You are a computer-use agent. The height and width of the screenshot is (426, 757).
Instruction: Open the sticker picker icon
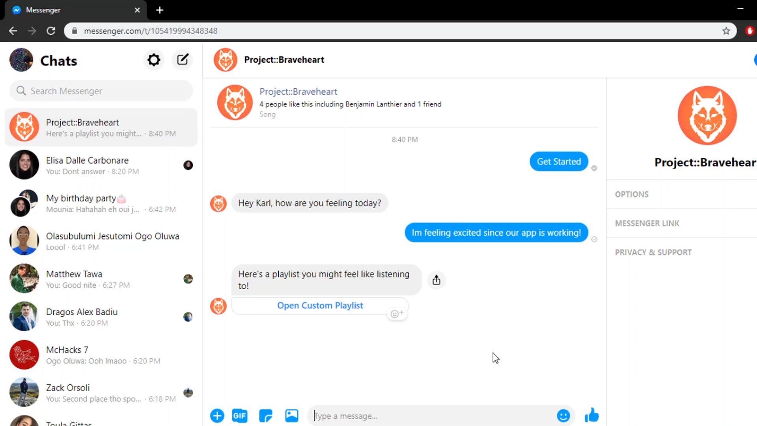266,416
